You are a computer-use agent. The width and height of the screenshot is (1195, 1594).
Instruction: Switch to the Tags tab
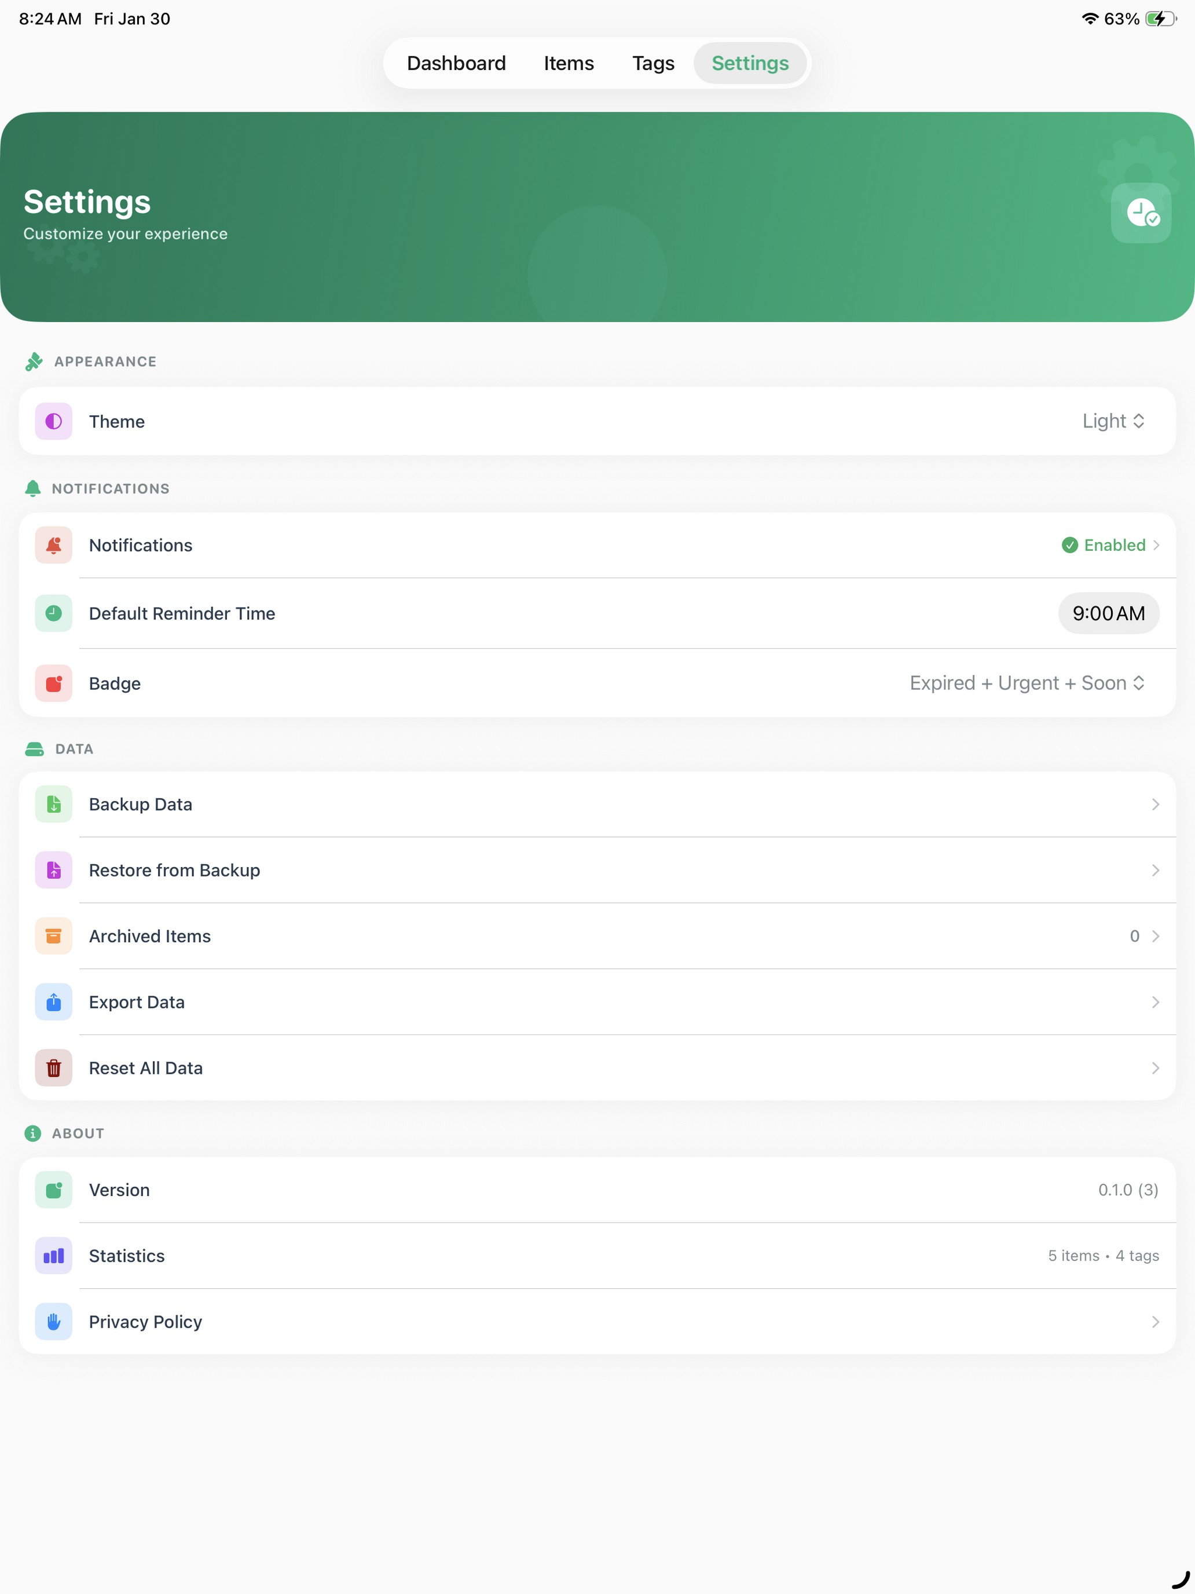tap(653, 63)
